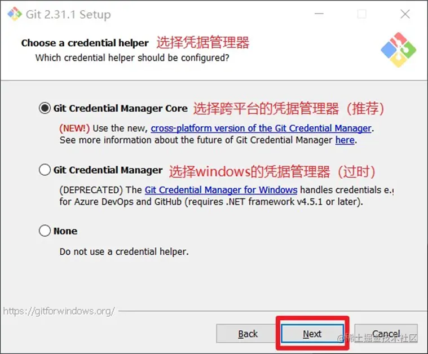Open the cross-platform Git Credential Manager link
Image resolution: width=428 pixels, height=354 pixels.
261,129
